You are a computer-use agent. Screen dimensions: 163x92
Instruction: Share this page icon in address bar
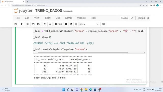(x=144, y=5)
